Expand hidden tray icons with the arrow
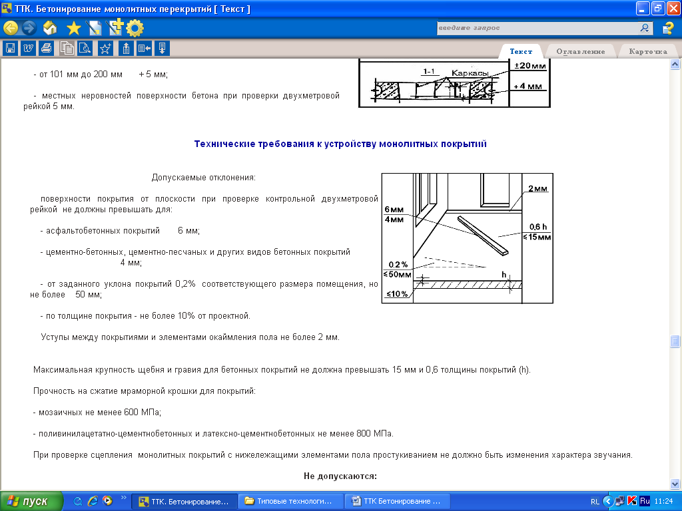Screen dimensions: 682x511 click(x=608, y=502)
